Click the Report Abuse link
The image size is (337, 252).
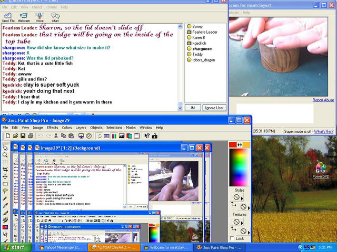(323, 100)
